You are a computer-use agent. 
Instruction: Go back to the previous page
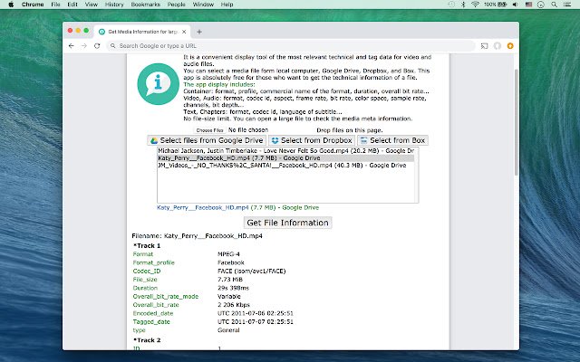pos(71,46)
